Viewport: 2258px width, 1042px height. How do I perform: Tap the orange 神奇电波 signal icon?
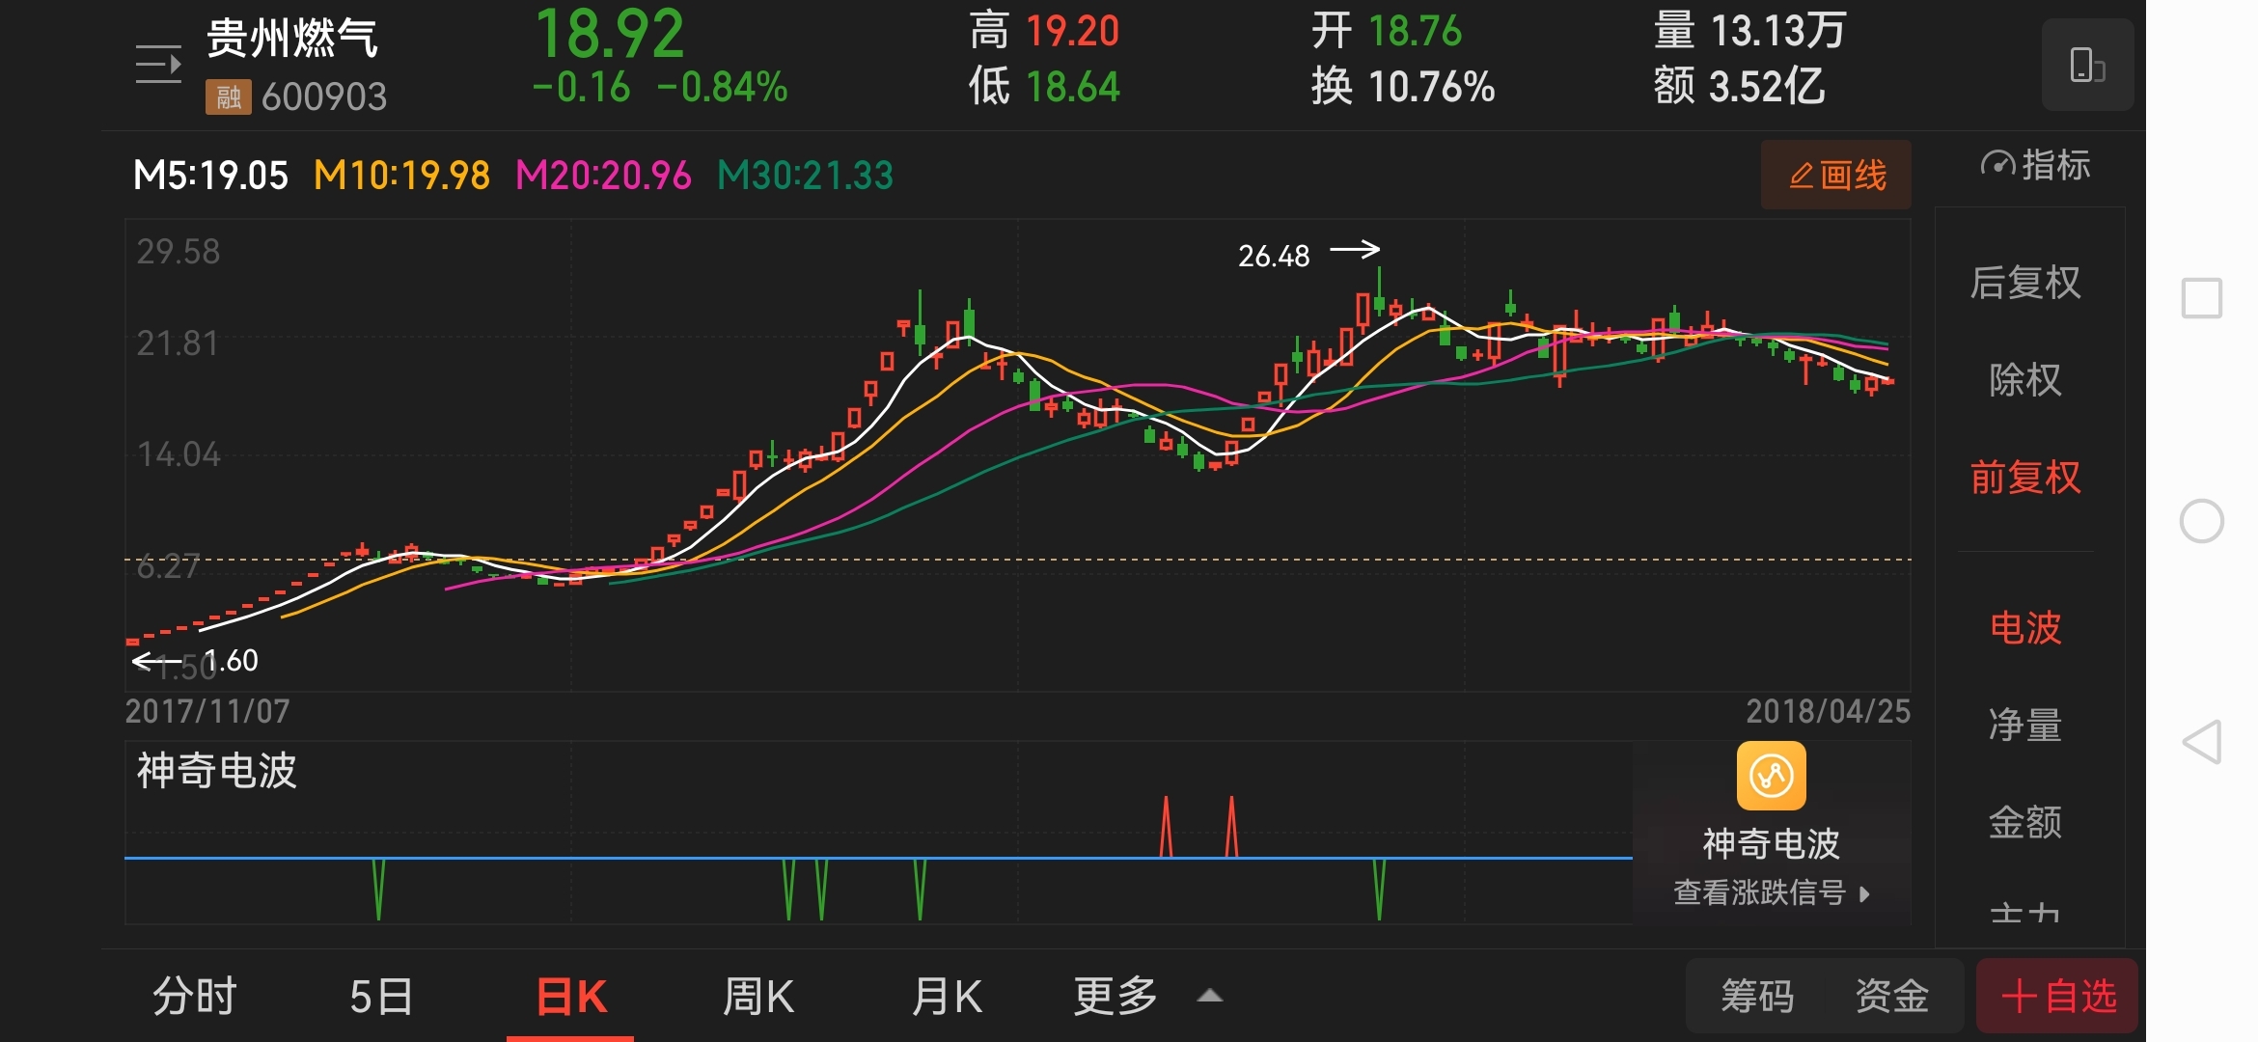(x=1771, y=776)
